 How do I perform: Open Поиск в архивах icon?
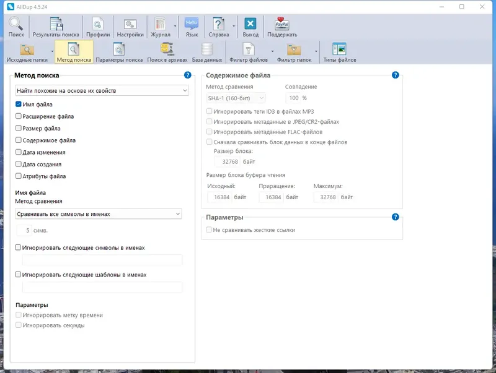click(x=167, y=52)
